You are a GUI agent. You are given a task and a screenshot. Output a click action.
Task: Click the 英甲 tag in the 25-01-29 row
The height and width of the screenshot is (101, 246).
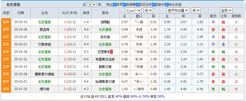[6, 89]
